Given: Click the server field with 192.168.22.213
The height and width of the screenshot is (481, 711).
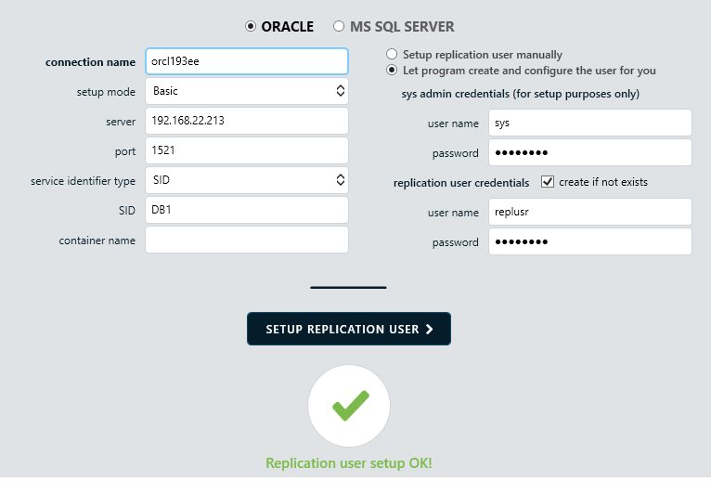Looking at the screenshot, I should (247, 121).
